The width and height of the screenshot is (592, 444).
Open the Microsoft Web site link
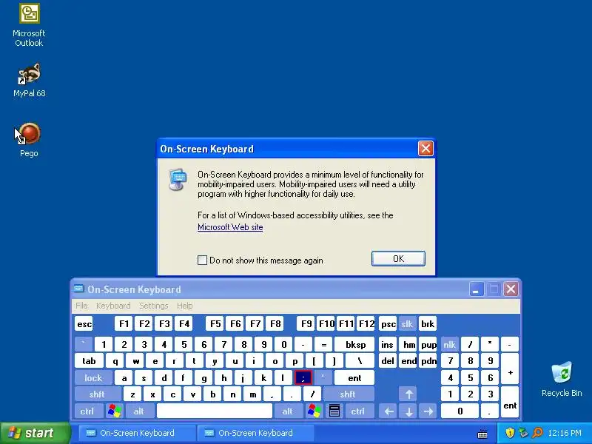coord(230,227)
